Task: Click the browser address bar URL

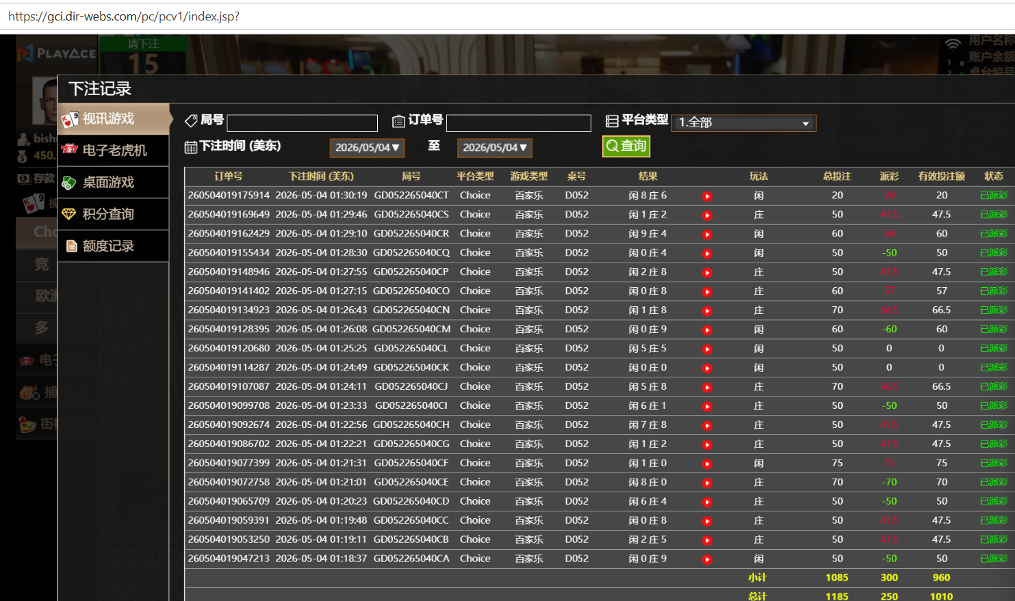Action: click(124, 16)
